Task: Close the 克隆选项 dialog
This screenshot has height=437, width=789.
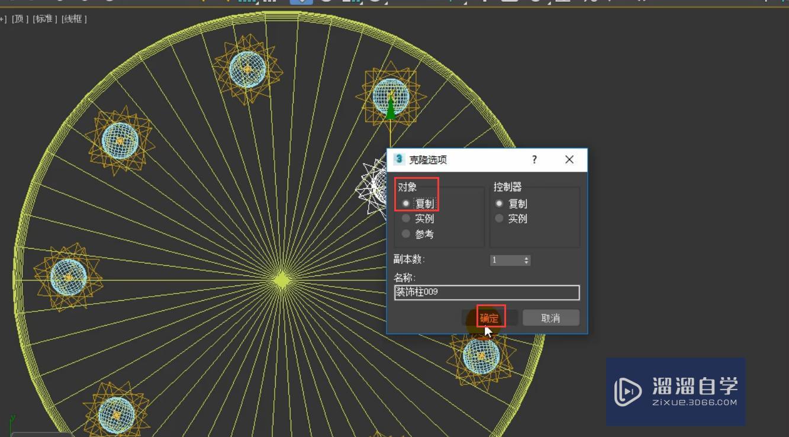Action: (x=569, y=159)
